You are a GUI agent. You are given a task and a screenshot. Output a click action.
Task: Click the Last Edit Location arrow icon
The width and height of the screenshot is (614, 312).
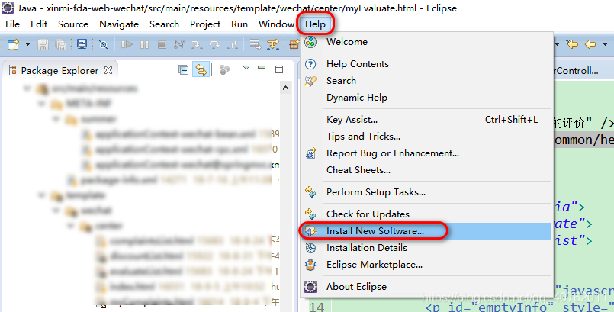(x=572, y=44)
